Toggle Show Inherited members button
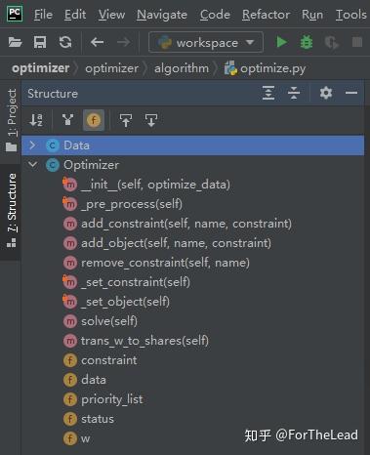 pos(67,120)
